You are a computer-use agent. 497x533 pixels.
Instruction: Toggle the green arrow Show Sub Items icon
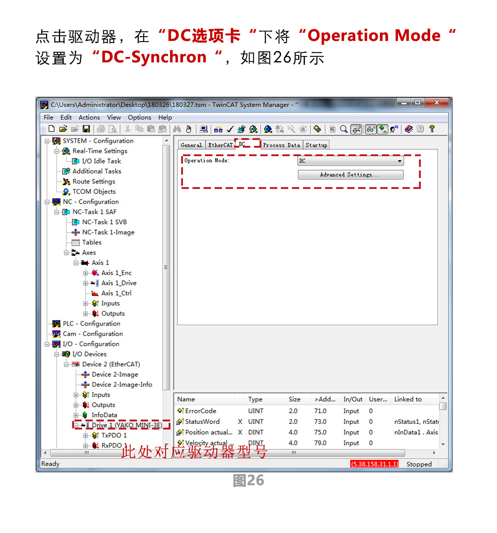tap(383, 129)
